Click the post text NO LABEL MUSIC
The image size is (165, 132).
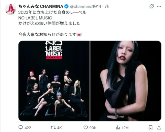35,18
